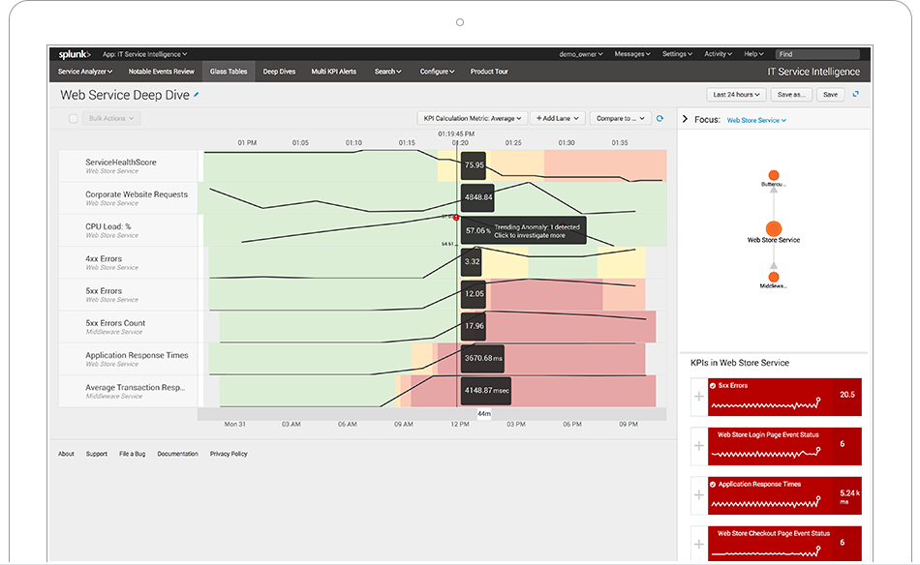The image size is (920, 565).
Task: Open the Privacy Policy link
Action: (x=229, y=454)
